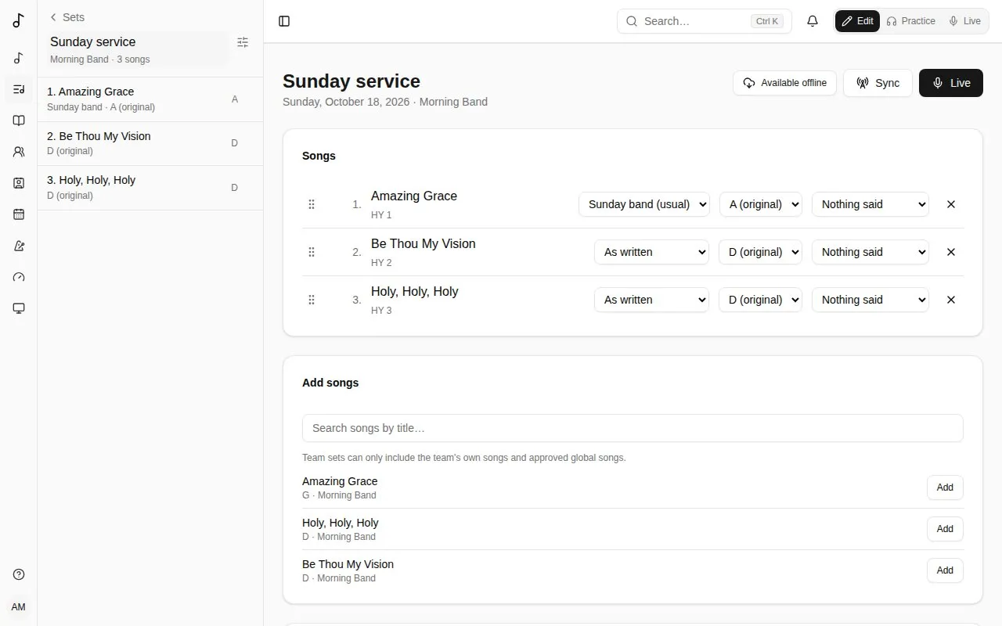Screen dimensions: 1002x626
Task: Open key dropdown for Be Thou My Vision
Action: pyautogui.click(x=760, y=252)
